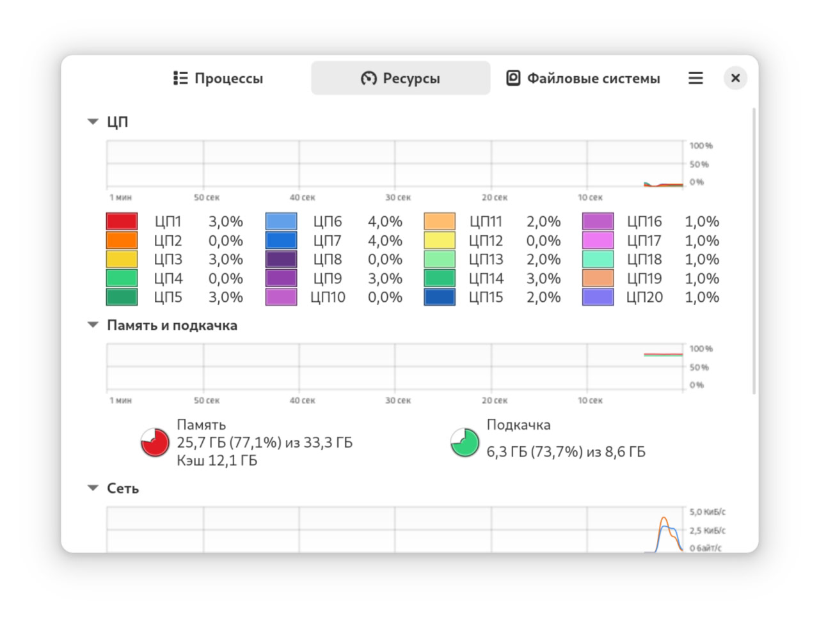Viewport: 819px width, 619px height.
Task: Open the ЦП12 yellow color swatch
Action: [440, 240]
